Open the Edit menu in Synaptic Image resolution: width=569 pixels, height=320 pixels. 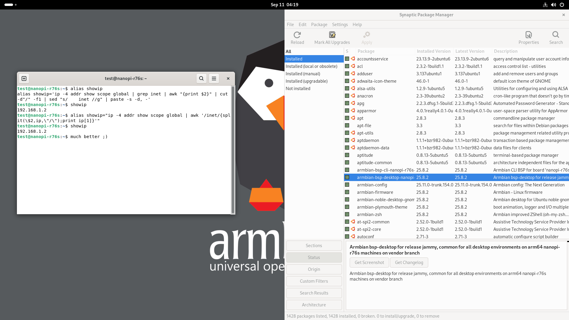(x=302, y=25)
